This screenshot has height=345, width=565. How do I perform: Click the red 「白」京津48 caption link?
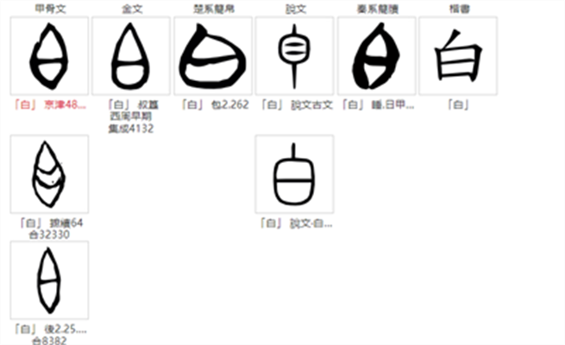coord(50,105)
